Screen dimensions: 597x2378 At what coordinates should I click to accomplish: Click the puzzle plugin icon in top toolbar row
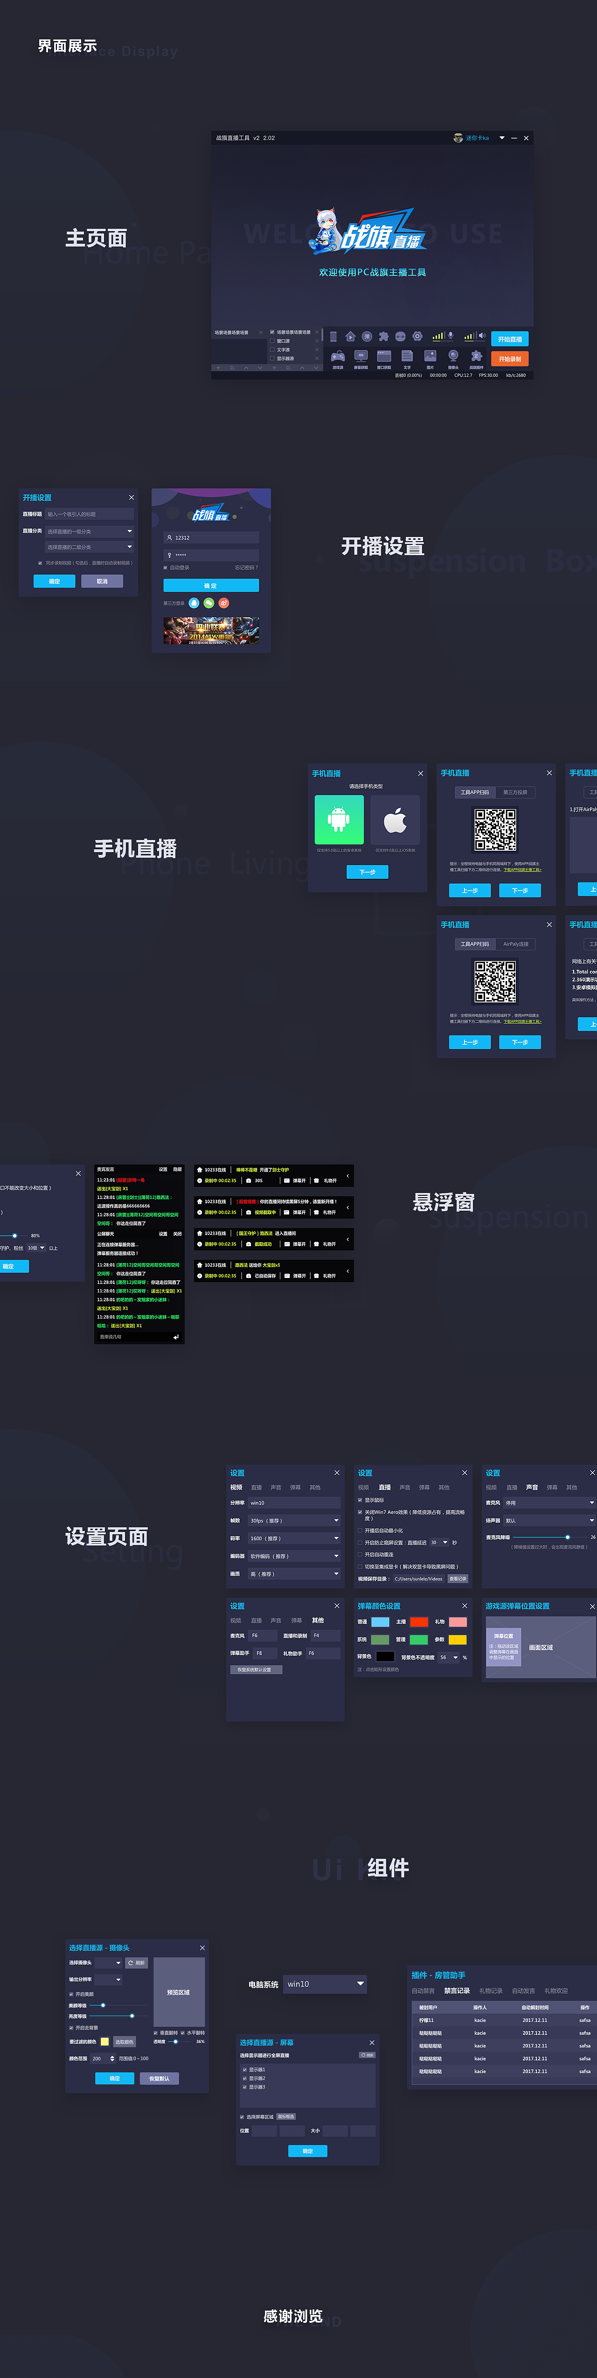point(383,336)
